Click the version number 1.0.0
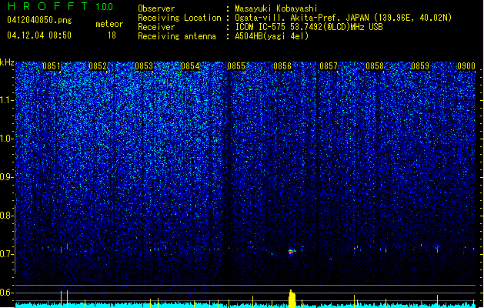This screenshot has width=484, height=308. (105, 7)
